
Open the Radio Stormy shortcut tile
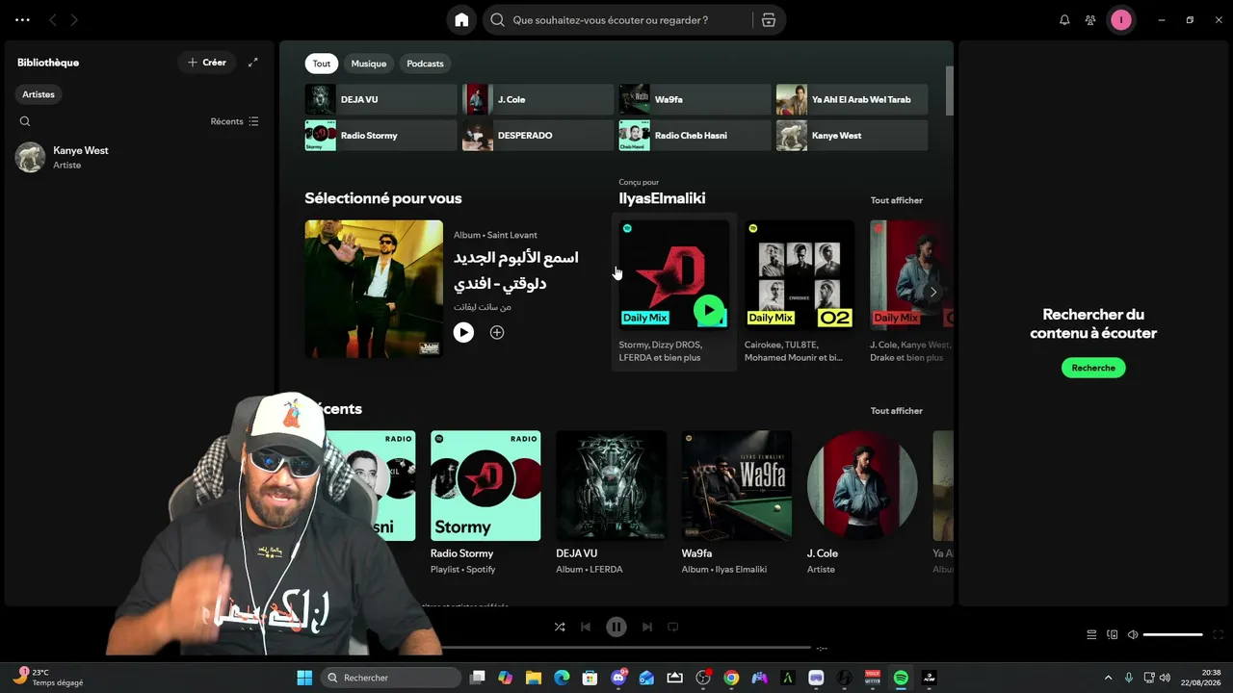coord(380,136)
